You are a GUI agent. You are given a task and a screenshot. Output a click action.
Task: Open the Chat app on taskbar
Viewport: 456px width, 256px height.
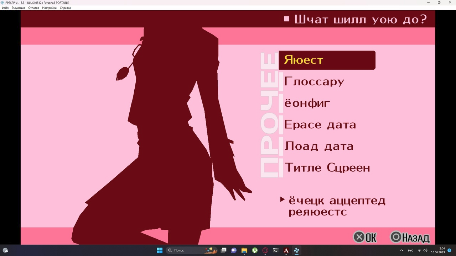234,250
